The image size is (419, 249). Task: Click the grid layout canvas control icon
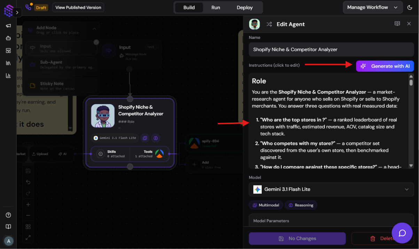pos(28,227)
